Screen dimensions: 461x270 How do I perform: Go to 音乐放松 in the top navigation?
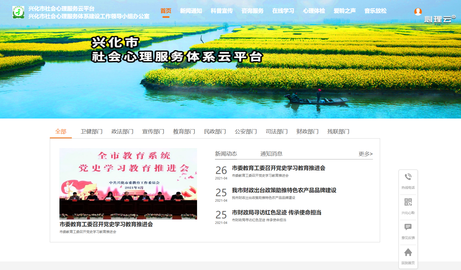pyautogui.click(x=375, y=11)
